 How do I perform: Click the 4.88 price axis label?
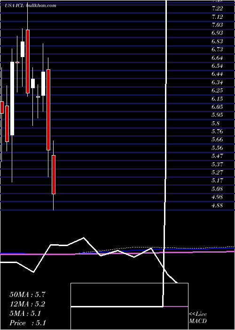point(217,206)
